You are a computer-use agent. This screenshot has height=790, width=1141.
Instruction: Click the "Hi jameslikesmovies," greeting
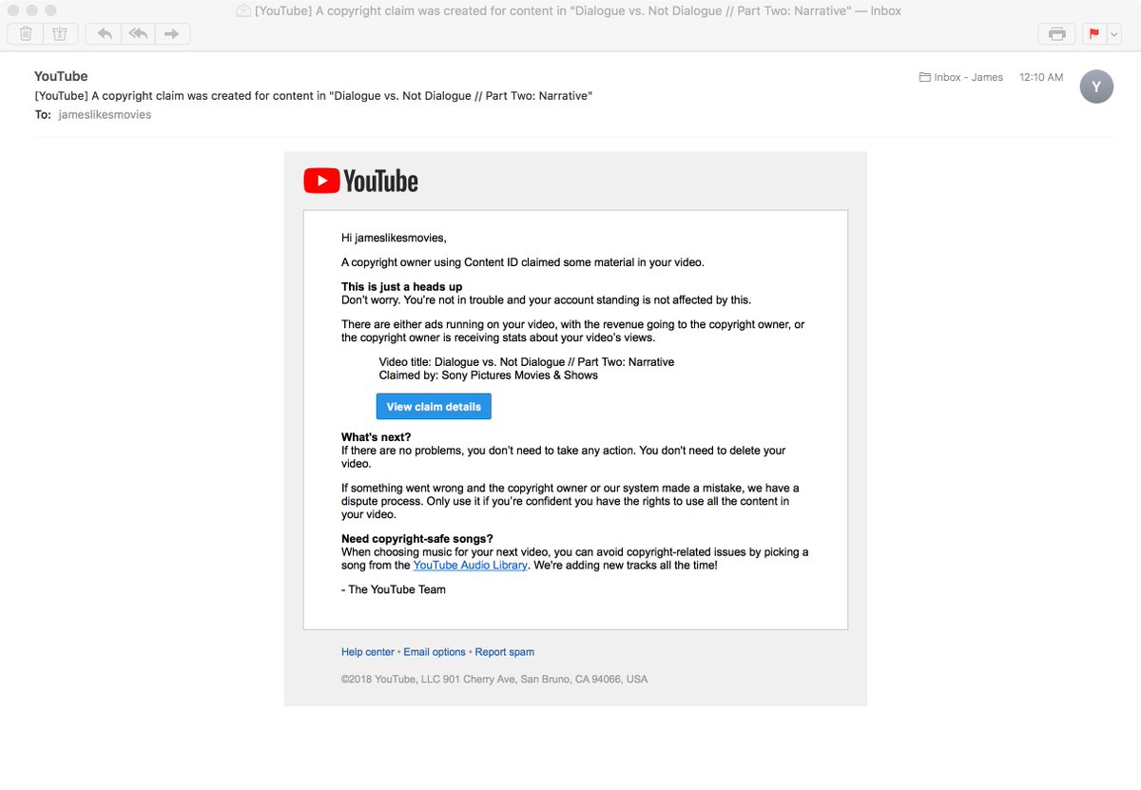[x=394, y=238]
